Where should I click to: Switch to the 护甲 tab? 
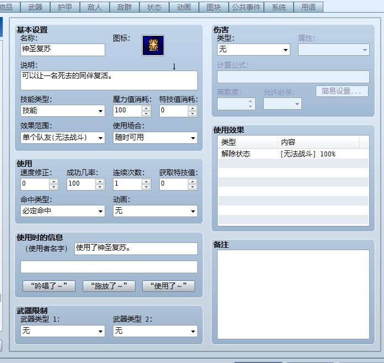pyautogui.click(x=65, y=7)
